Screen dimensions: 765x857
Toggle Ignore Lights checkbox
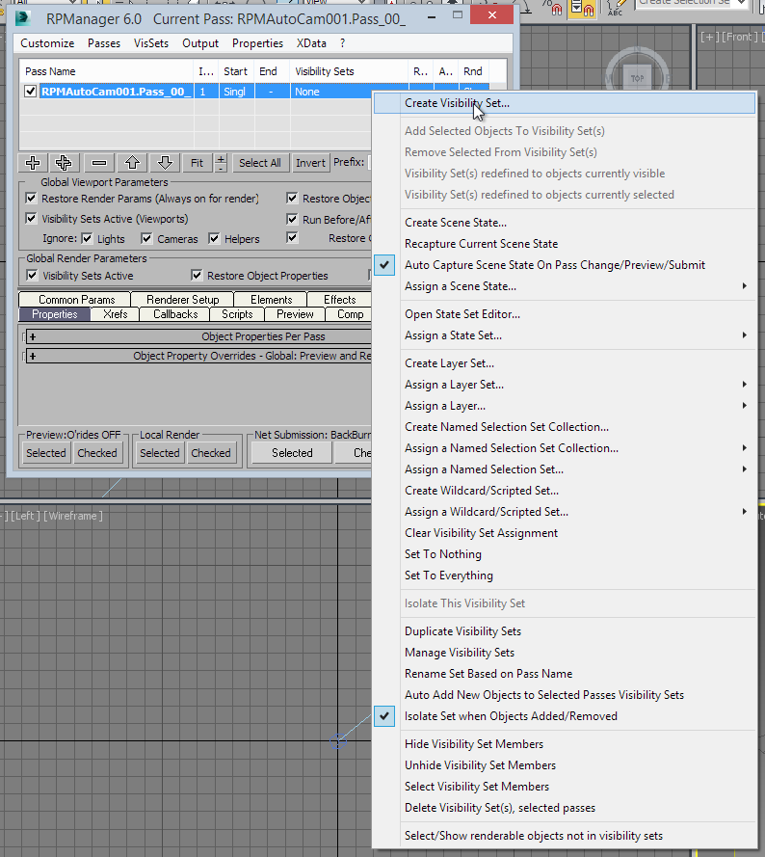pyautogui.click(x=88, y=238)
